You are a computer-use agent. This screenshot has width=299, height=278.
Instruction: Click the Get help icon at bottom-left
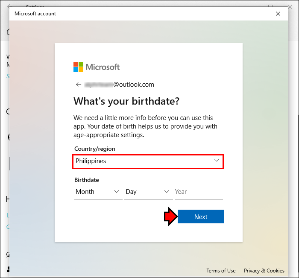pos(8,255)
